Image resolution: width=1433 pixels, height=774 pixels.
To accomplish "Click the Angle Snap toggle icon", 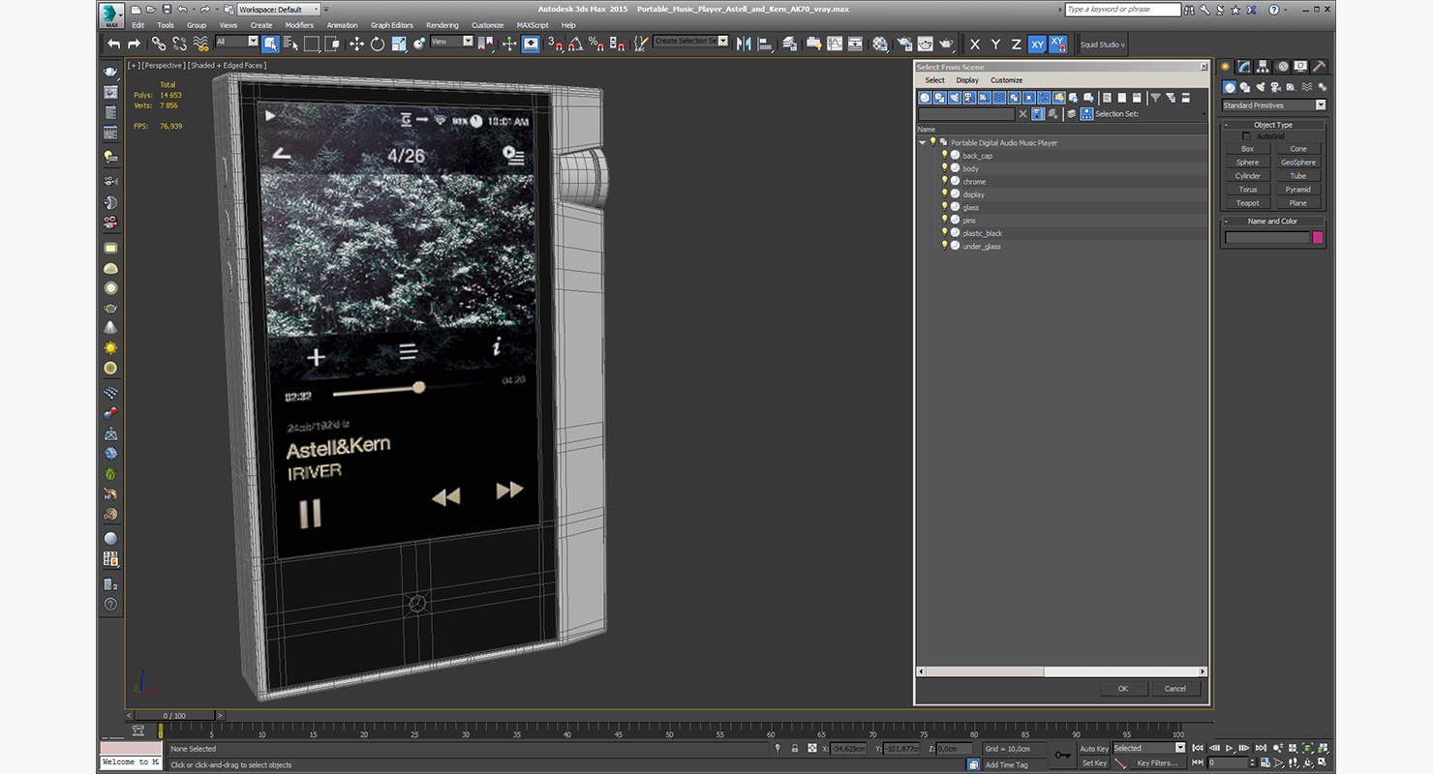I will (575, 44).
